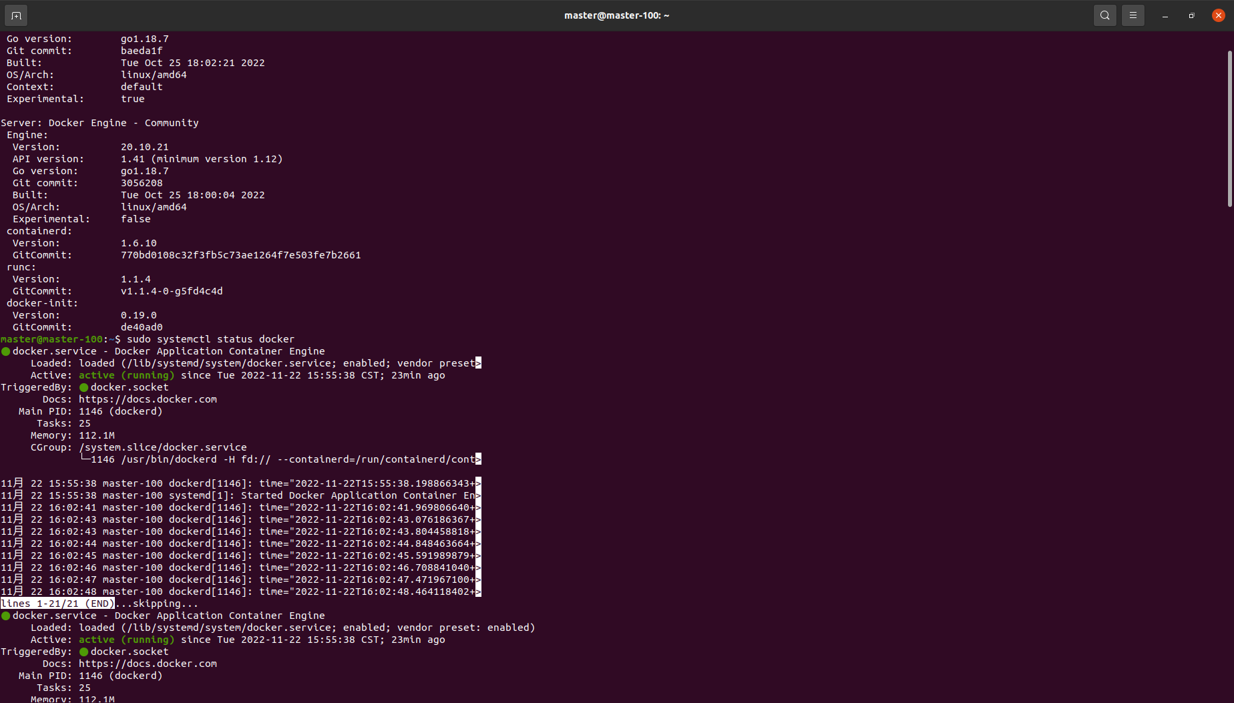This screenshot has width=1234, height=703.
Task: Click the 'Built: Tue Oct 25 18:00:04 2022' value
Action: [x=193, y=195]
